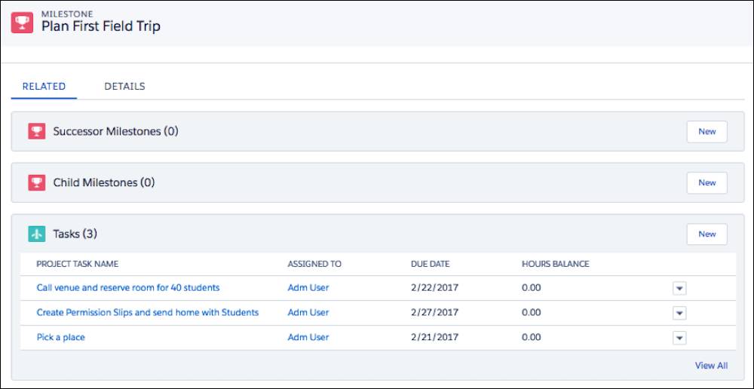Click the due date 2/22/2017
This screenshot has height=389, width=754.
tap(435, 288)
